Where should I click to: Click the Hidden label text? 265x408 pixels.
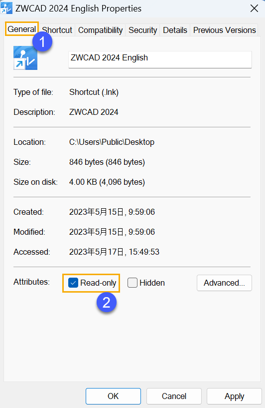point(152,283)
